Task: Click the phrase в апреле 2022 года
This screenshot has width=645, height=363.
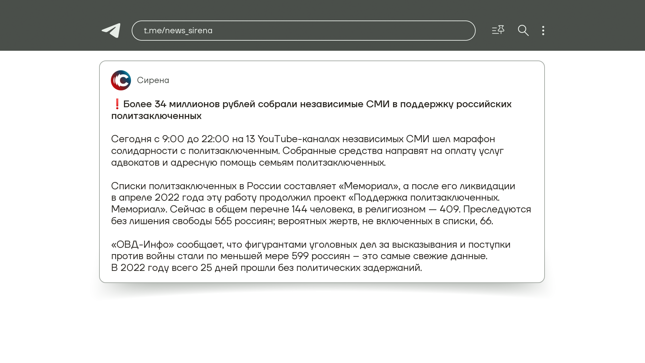Action: [157, 198]
